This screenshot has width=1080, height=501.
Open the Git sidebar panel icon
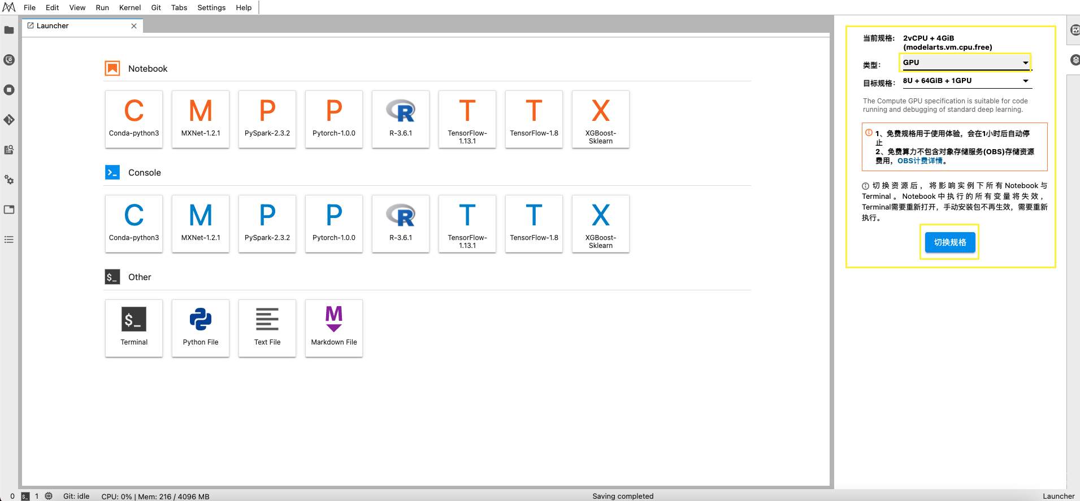coord(9,120)
